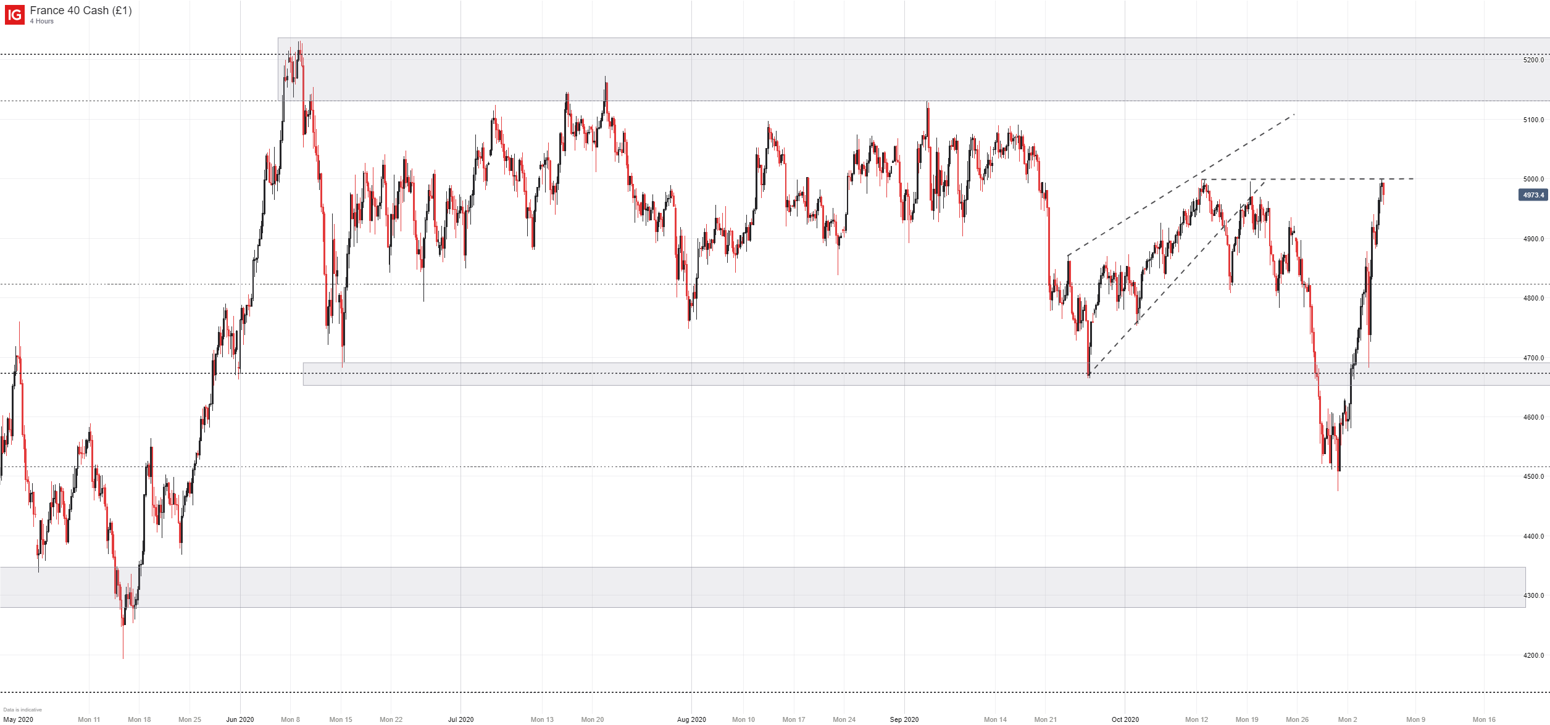Click the Mon 24 date label
Image resolution: width=1550 pixels, height=725 pixels.
(x=844, y=719)
